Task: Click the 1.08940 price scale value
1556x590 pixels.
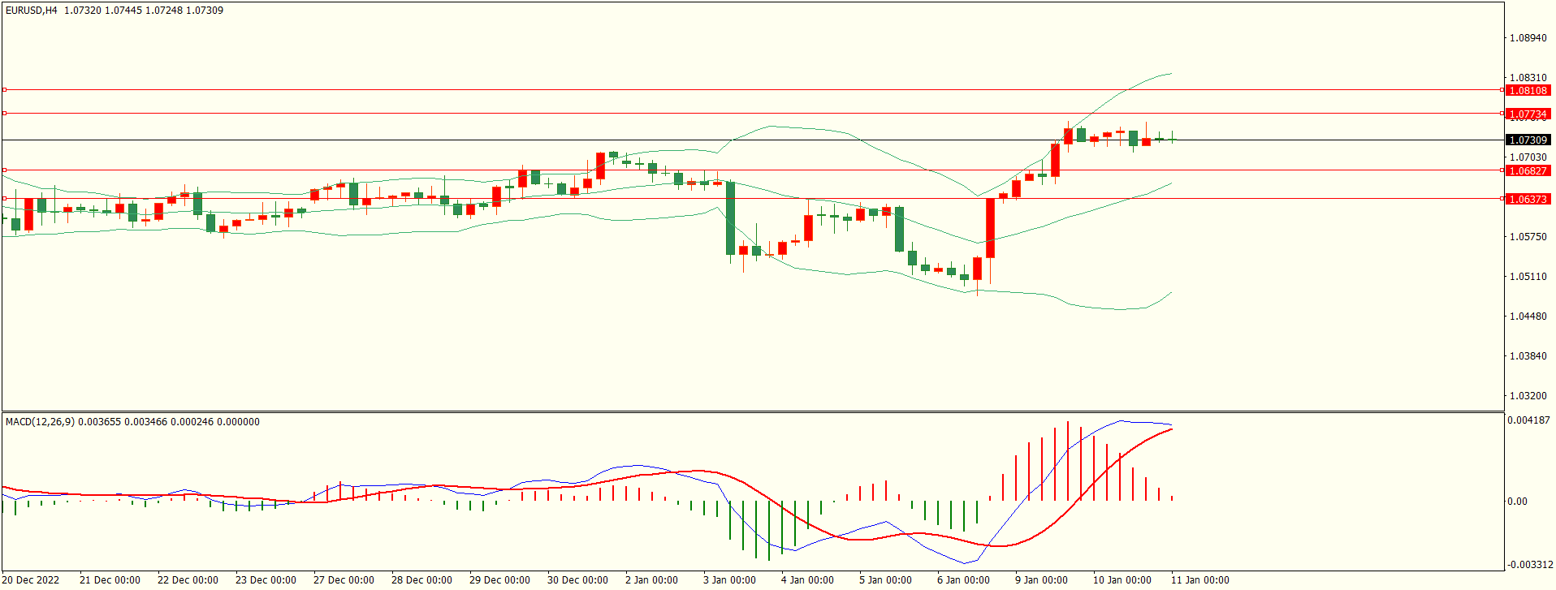Action: click(x=1528, y=38)
